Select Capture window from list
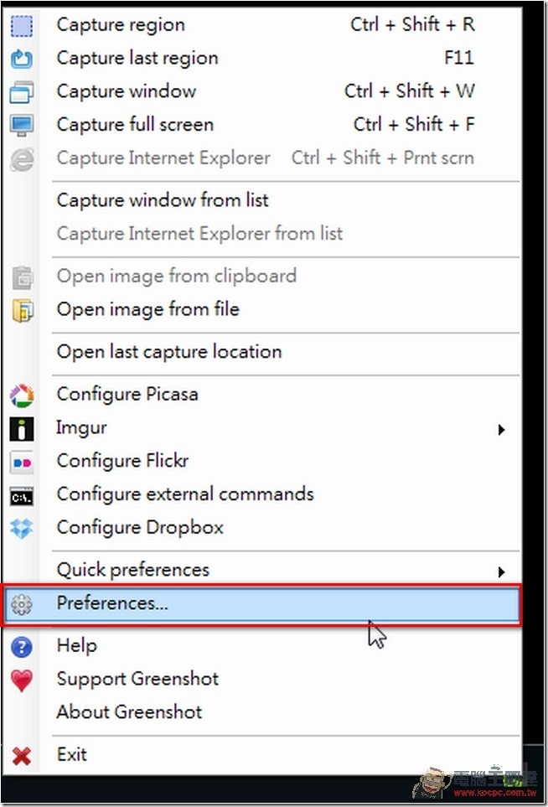 coord(163,199)
